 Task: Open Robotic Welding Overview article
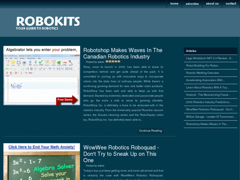pos(202,73)
